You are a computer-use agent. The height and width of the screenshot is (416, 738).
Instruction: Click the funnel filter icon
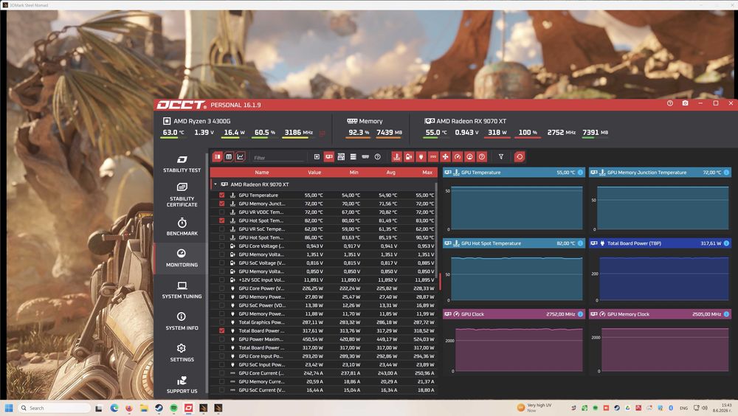tap(501, 156)
